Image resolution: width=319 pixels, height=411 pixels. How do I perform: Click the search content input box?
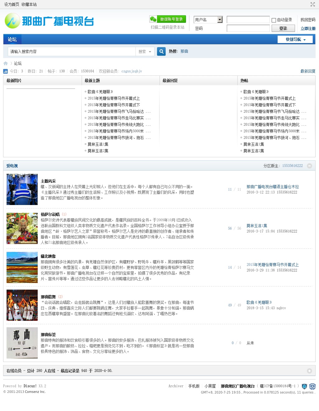point(72,51)
